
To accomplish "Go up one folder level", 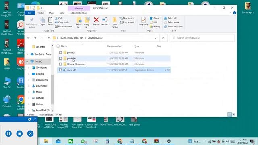I will (49, 38).
